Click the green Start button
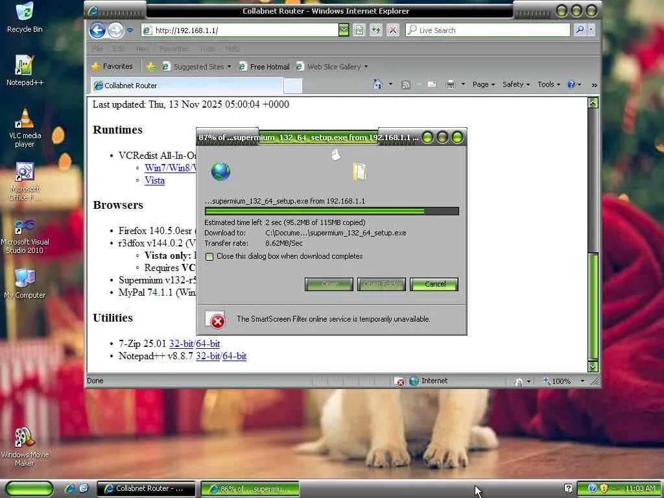The height and width of the screenshot is (498, 664). coord(30,488)
